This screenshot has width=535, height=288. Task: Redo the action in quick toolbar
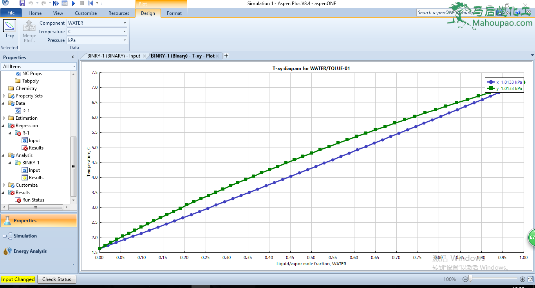(43, 3)
